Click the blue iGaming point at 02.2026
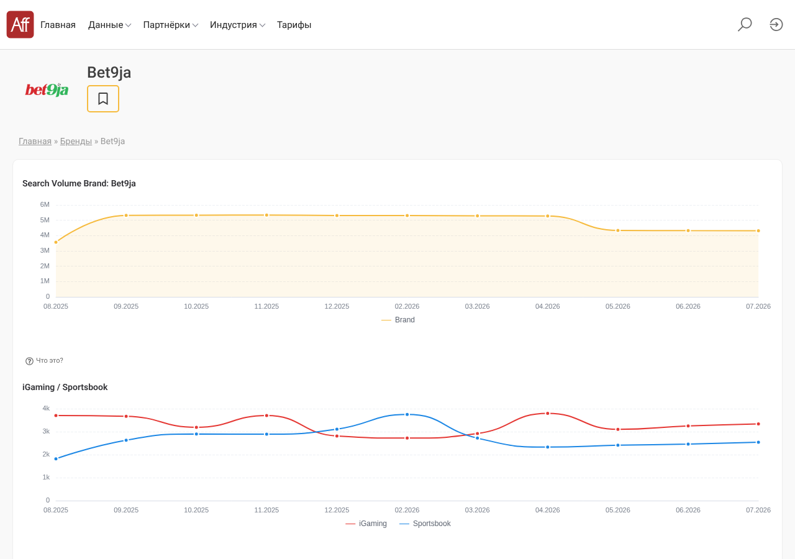 point(407,414)
